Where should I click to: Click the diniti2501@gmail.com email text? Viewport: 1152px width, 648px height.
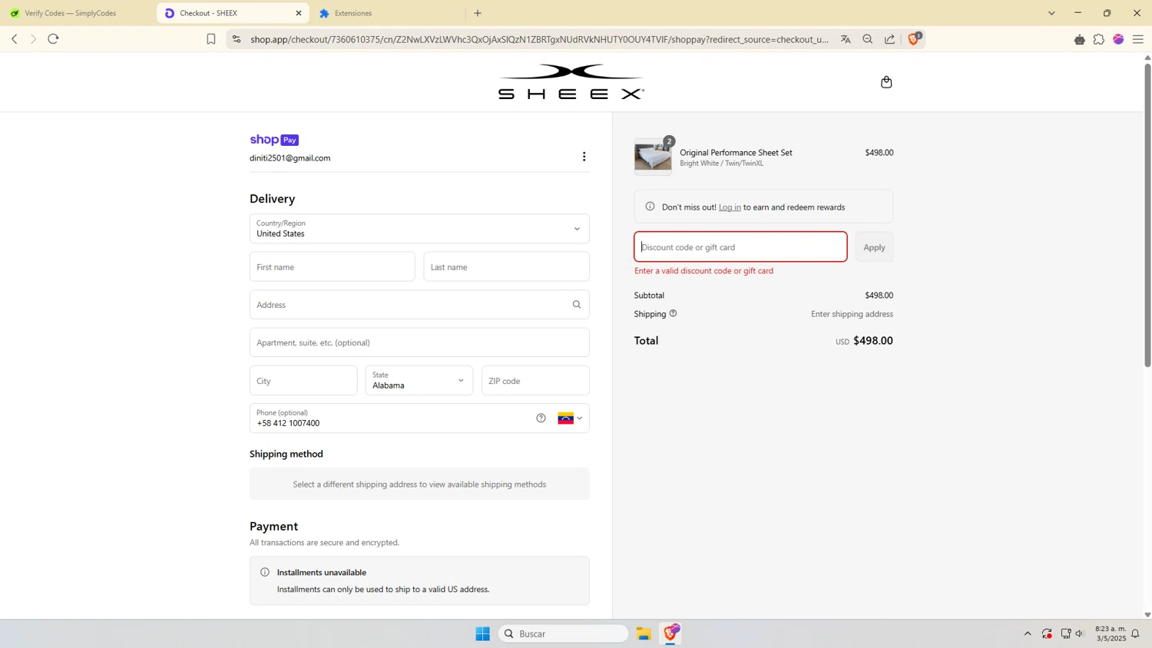tap(290, 158)
